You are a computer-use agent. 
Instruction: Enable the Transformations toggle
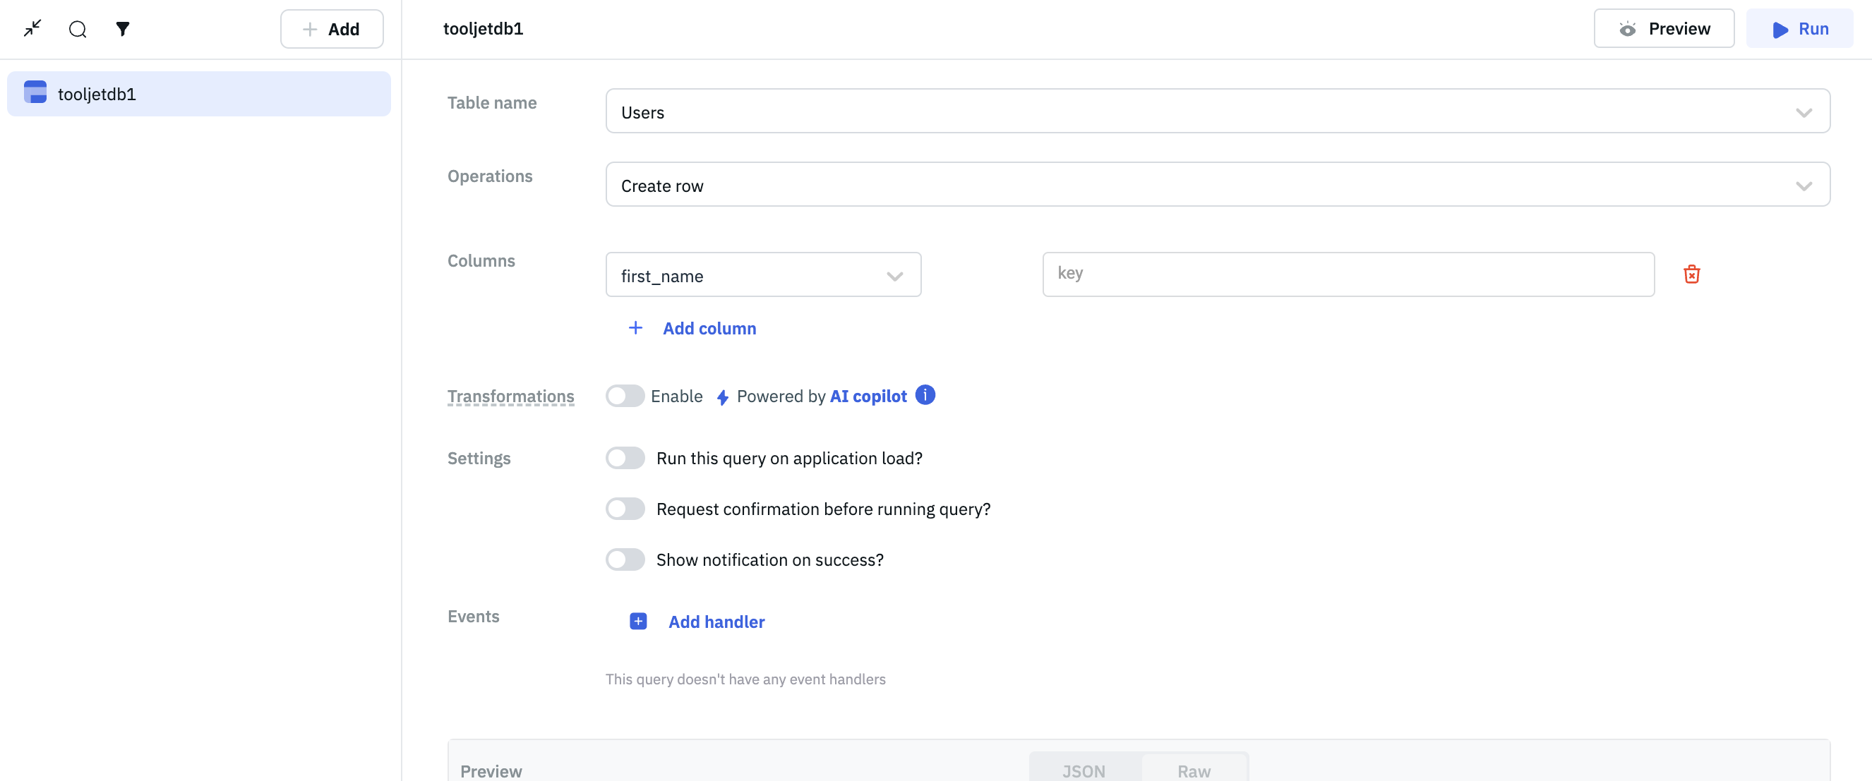(x=625, y=396)
